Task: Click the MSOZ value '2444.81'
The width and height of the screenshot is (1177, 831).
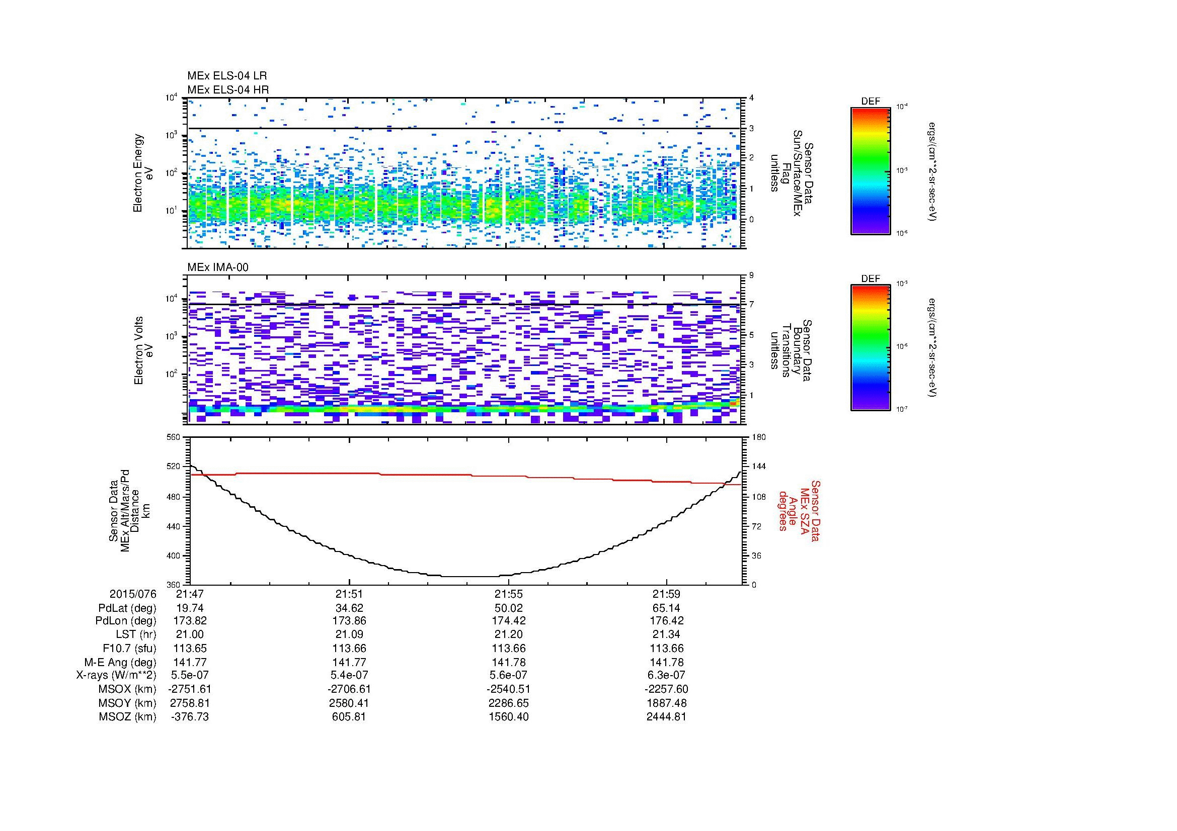Action: coord(666,717)
